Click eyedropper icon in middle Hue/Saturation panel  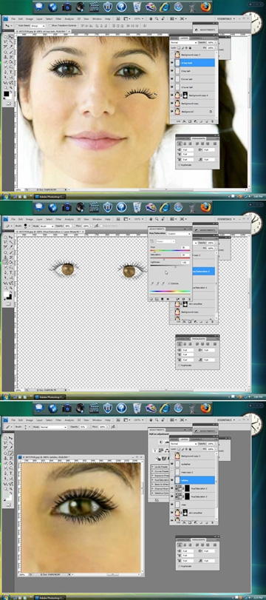tap(152, 283)
